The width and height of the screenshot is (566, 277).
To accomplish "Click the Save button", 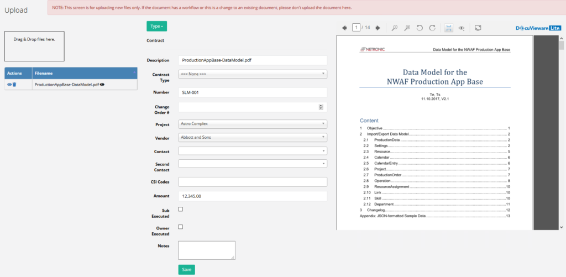I will [187, 270].
